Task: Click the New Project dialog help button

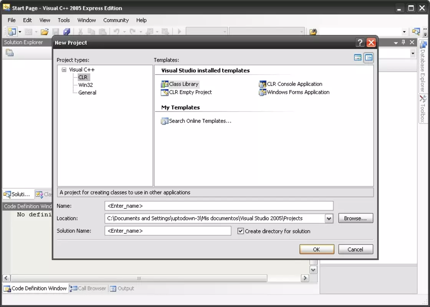Action: pos(360,43)
